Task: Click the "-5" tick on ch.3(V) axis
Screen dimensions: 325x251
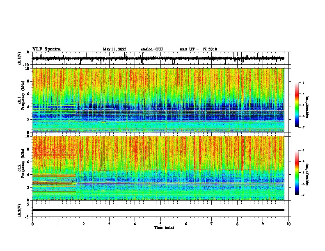Action: (x=27, y=217)
